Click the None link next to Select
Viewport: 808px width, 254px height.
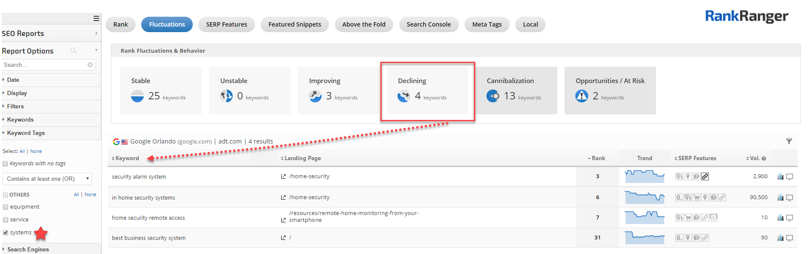coord(36,151)
